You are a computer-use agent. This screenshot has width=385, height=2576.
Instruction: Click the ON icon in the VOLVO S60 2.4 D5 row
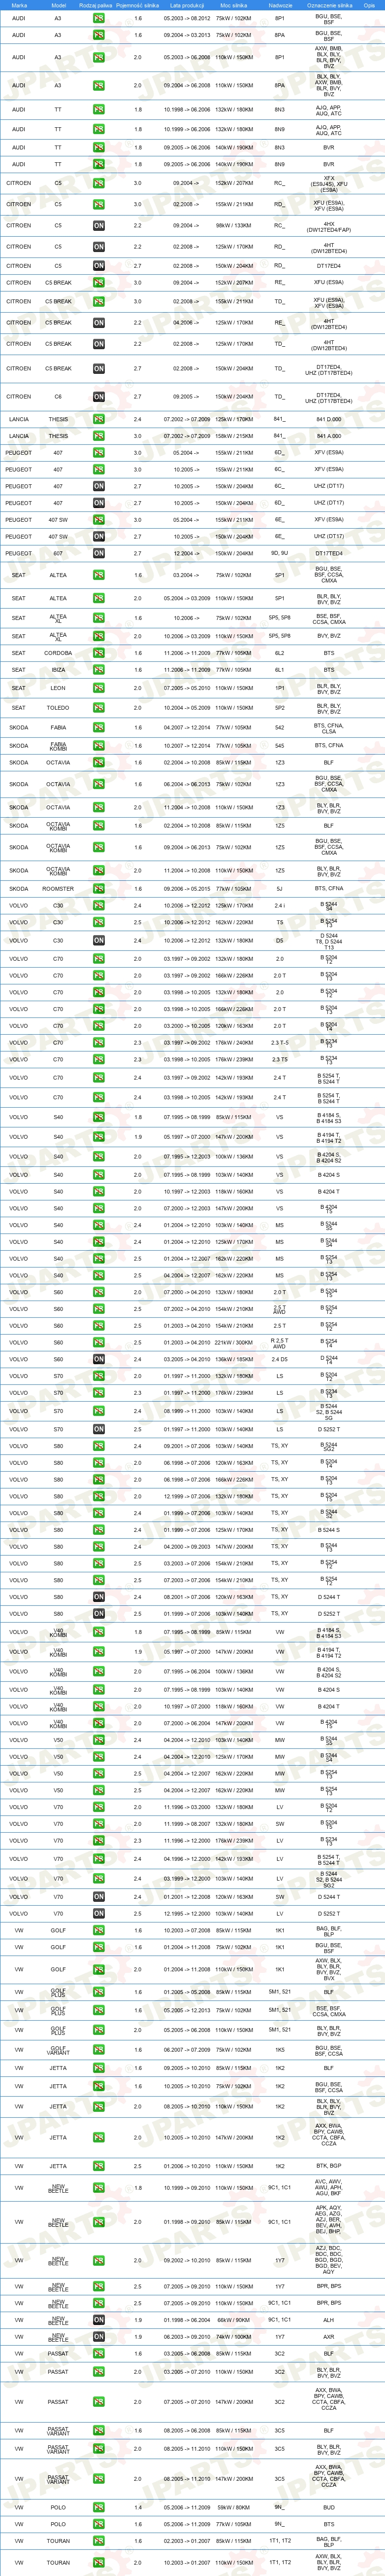point(99,1359)
